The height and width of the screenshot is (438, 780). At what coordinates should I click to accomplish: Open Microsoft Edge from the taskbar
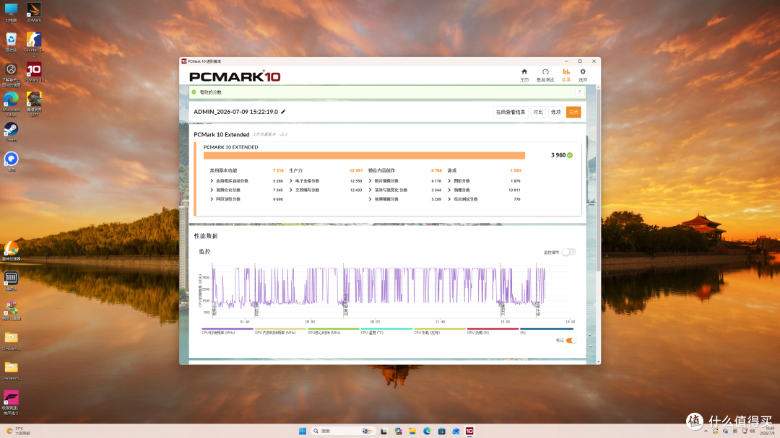(x=427, y=431)
